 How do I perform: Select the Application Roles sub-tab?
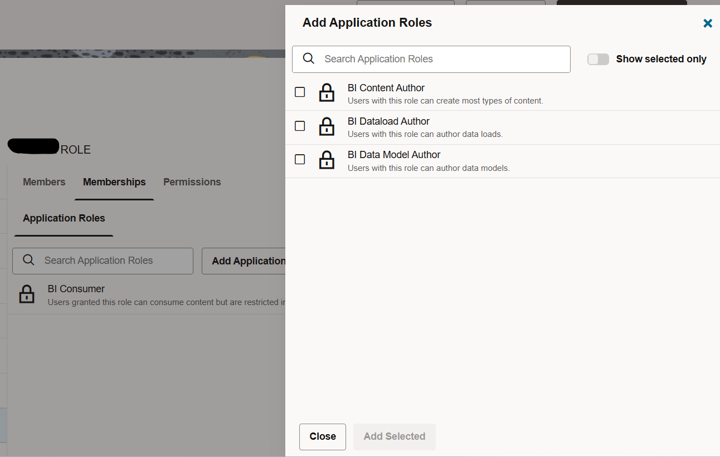tap(64, 218)
